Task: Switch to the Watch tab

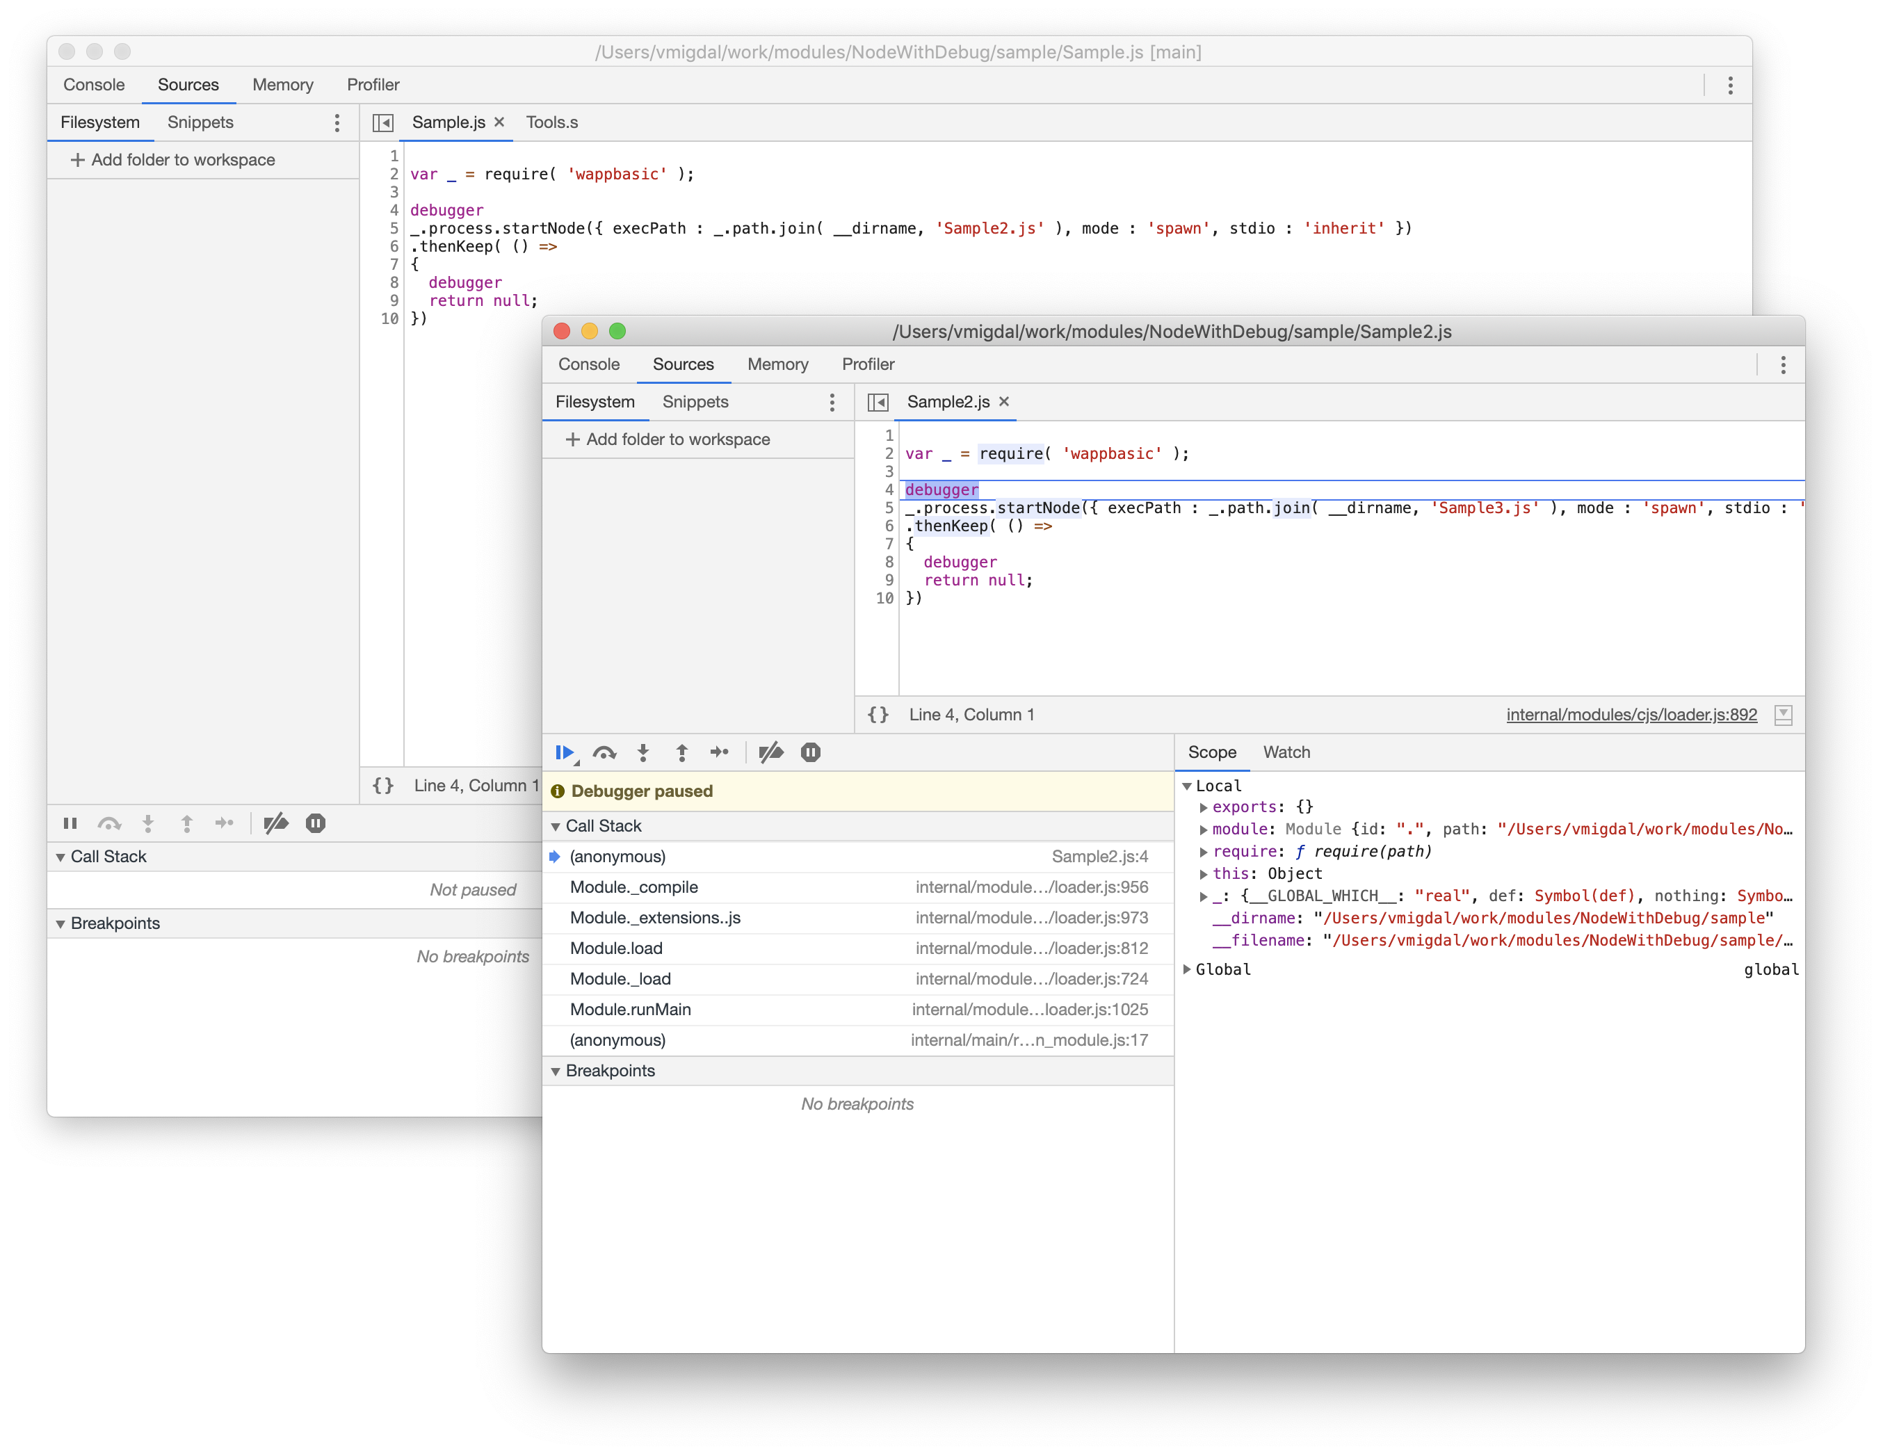Action: tap(1286, 752)
